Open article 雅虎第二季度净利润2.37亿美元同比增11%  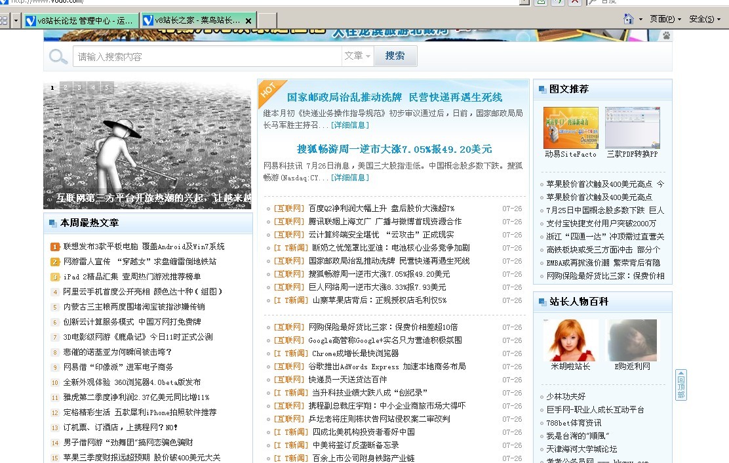point(136,397)
